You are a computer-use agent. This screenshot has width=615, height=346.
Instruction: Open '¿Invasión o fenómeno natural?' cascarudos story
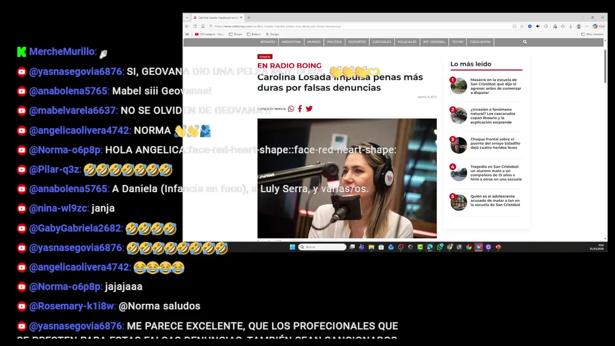(x=493, y=116)
